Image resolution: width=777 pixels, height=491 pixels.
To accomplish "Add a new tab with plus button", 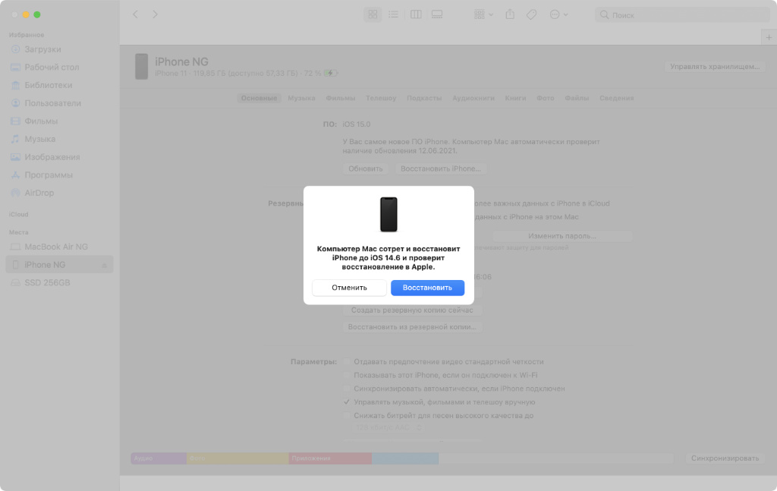I will tap(769, 37).
